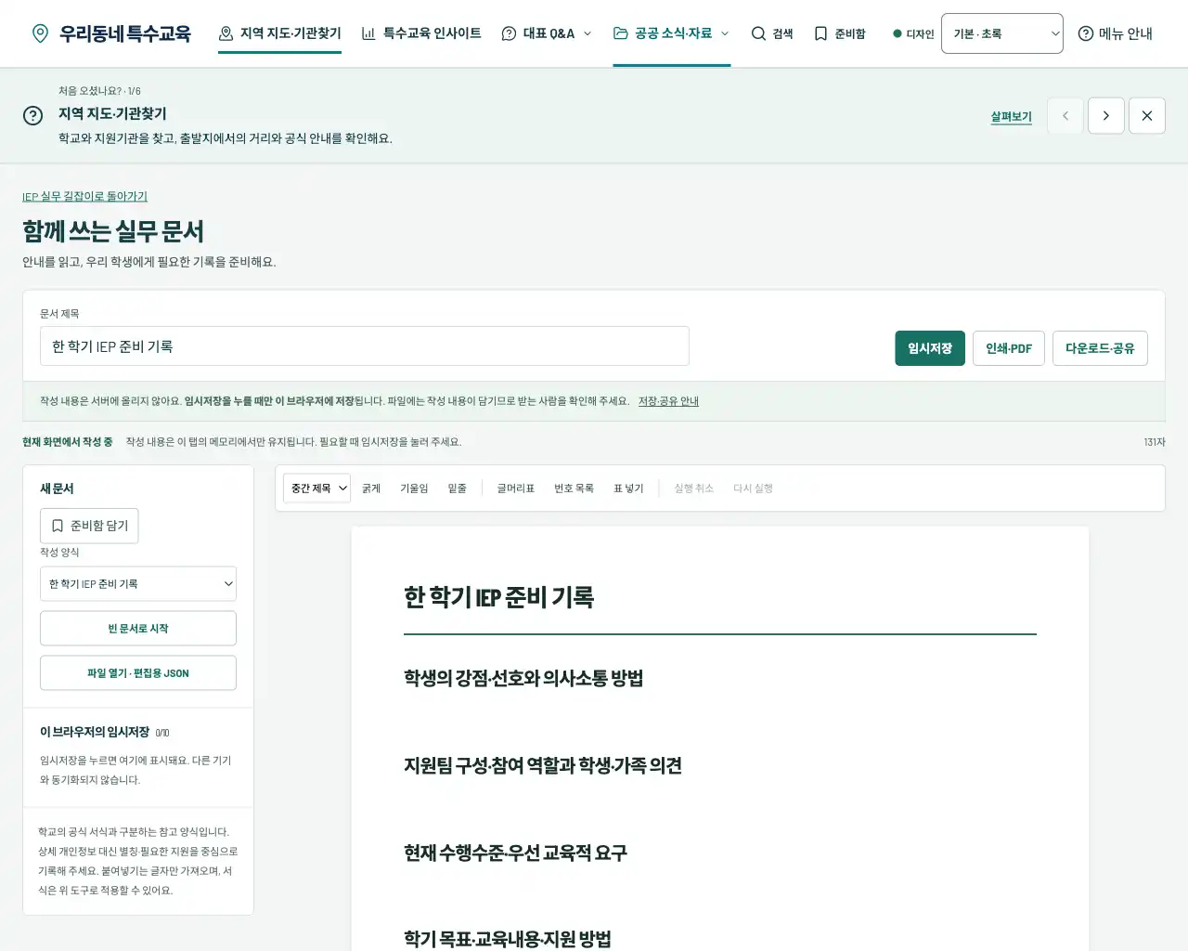The width and height of the screenshot is (1188, 951).
Task: Open the 작성 양식 template dropdown
Action: (138, 584)
